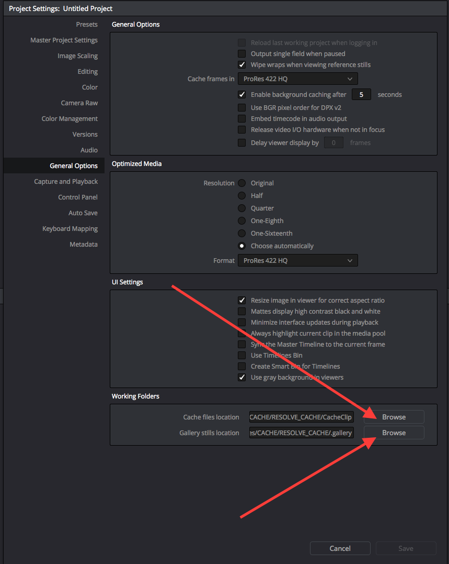
Task: Select Camera Raw in sidebar
Action: (x=79, y=103)
